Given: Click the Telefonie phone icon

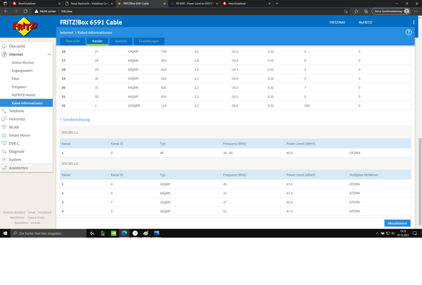Looking at the screenshot, I should (x=4, y=111).
